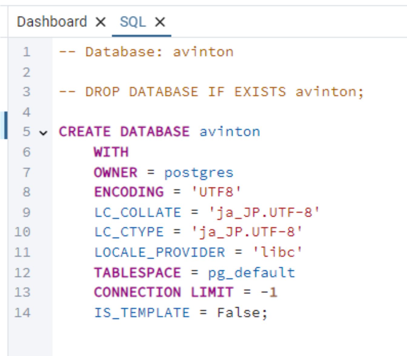Collapse the CREATE DATABASE code fold arrow
Image resolution: width=407 pixels, height=356 pixels.
[43, 133]
